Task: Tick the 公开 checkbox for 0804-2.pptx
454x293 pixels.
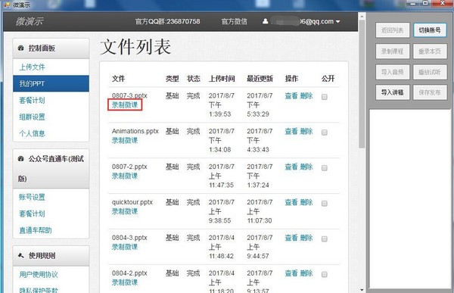Action: pos(325,274)
